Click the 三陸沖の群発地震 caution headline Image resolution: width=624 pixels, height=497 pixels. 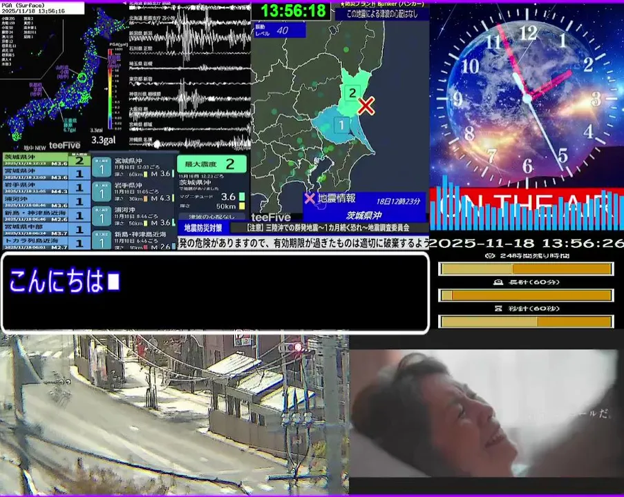(328, 228)
